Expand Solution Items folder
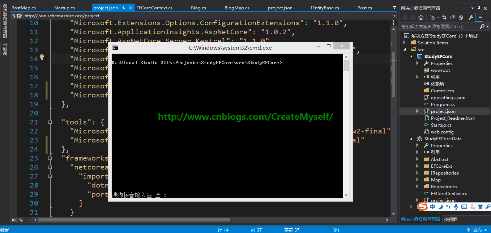 pos(405,43)
